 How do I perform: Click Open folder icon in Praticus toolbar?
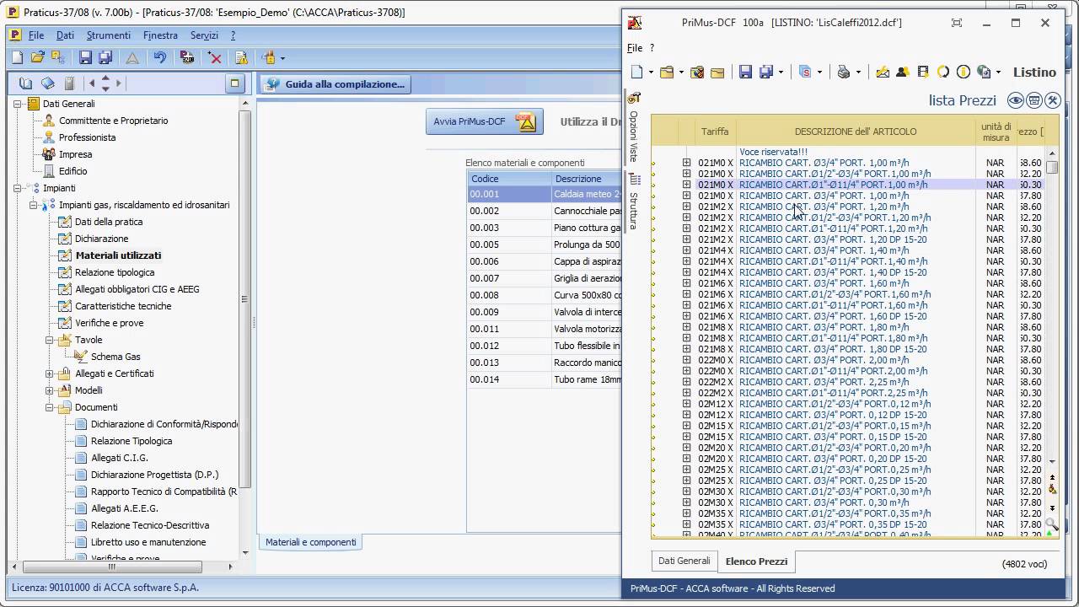(37, 57)
